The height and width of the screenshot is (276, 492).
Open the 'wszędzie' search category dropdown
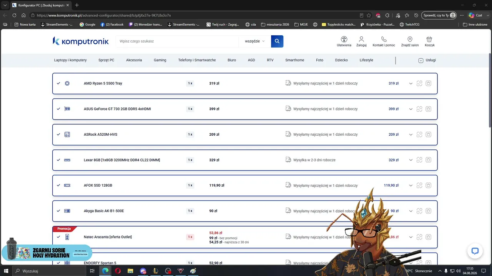click(x=254, y=41)
